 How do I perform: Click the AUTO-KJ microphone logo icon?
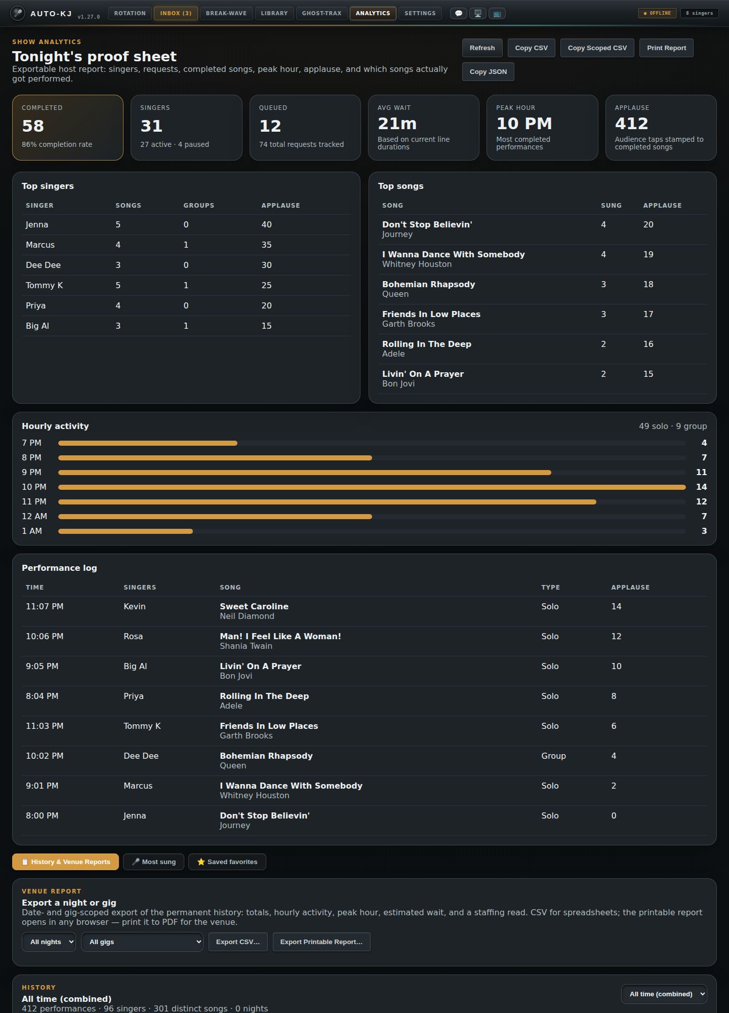point(18,13)
